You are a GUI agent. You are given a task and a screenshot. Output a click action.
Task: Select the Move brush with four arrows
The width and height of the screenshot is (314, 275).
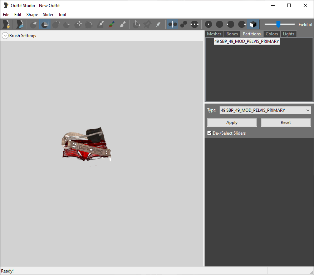coord(78,24)
